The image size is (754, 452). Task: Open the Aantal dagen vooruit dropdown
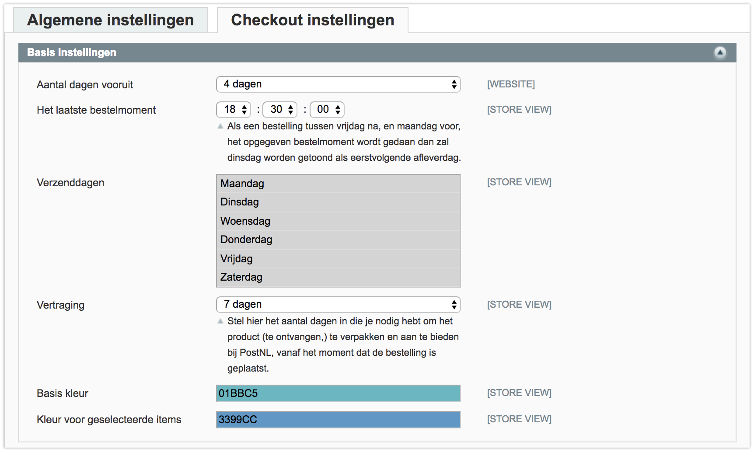point(339,84)
